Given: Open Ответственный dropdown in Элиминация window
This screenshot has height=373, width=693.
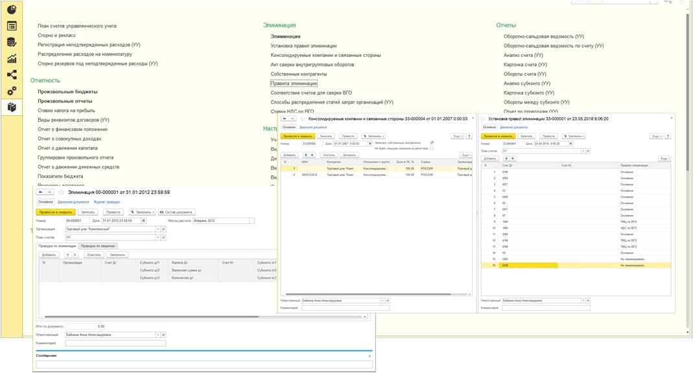Looking at the screenshot, I should click(158, 335).
